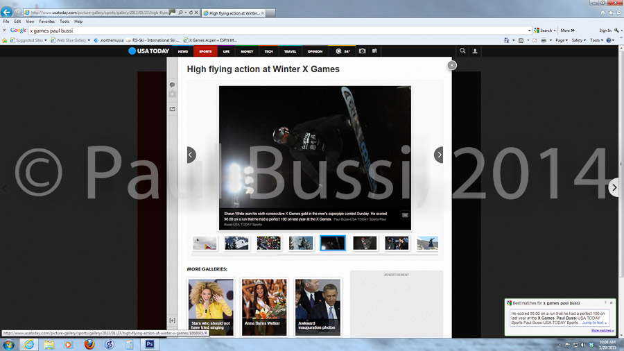Click Sign In on Google toolbar
624x351 pixels.
pos(605,31)
